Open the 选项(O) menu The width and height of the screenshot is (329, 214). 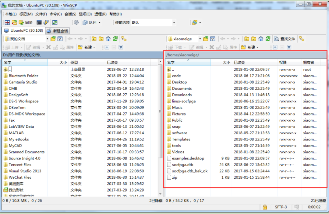coord(85,14)
